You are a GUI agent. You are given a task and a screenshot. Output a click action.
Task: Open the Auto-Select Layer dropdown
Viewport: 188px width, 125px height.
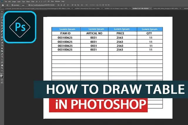pyautogui.click(x=24, y=5)
